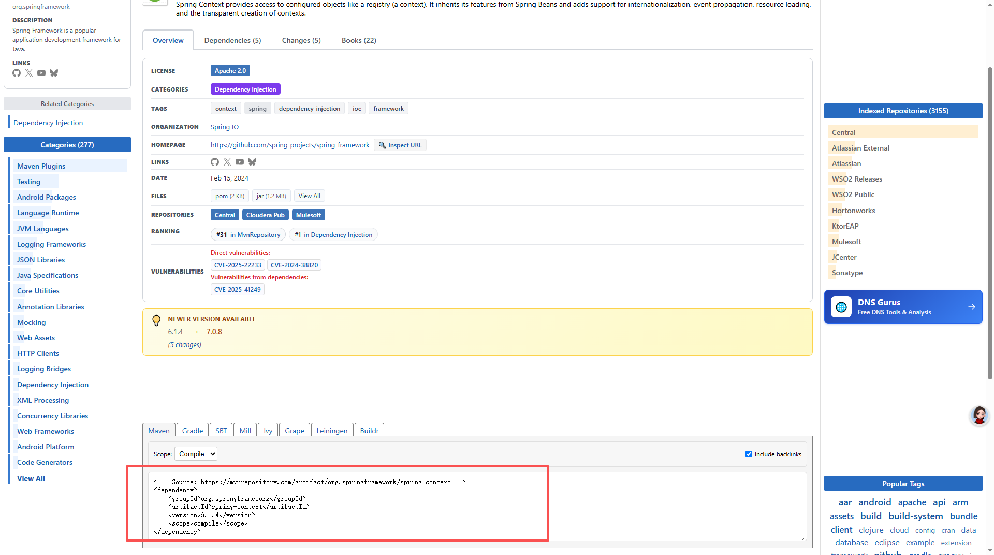Viewport: 994px width, 555px height.
Task: Open Atlassian External repository
Action: (860, 147)
